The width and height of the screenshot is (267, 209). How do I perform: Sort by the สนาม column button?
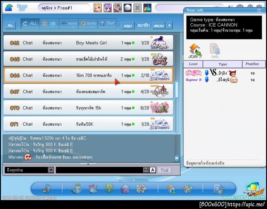(x=159, y=25)
